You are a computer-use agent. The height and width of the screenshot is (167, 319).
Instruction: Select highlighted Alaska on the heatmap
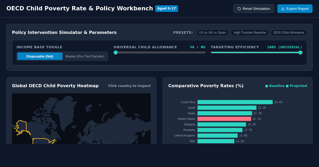click(x=22, y=127)
